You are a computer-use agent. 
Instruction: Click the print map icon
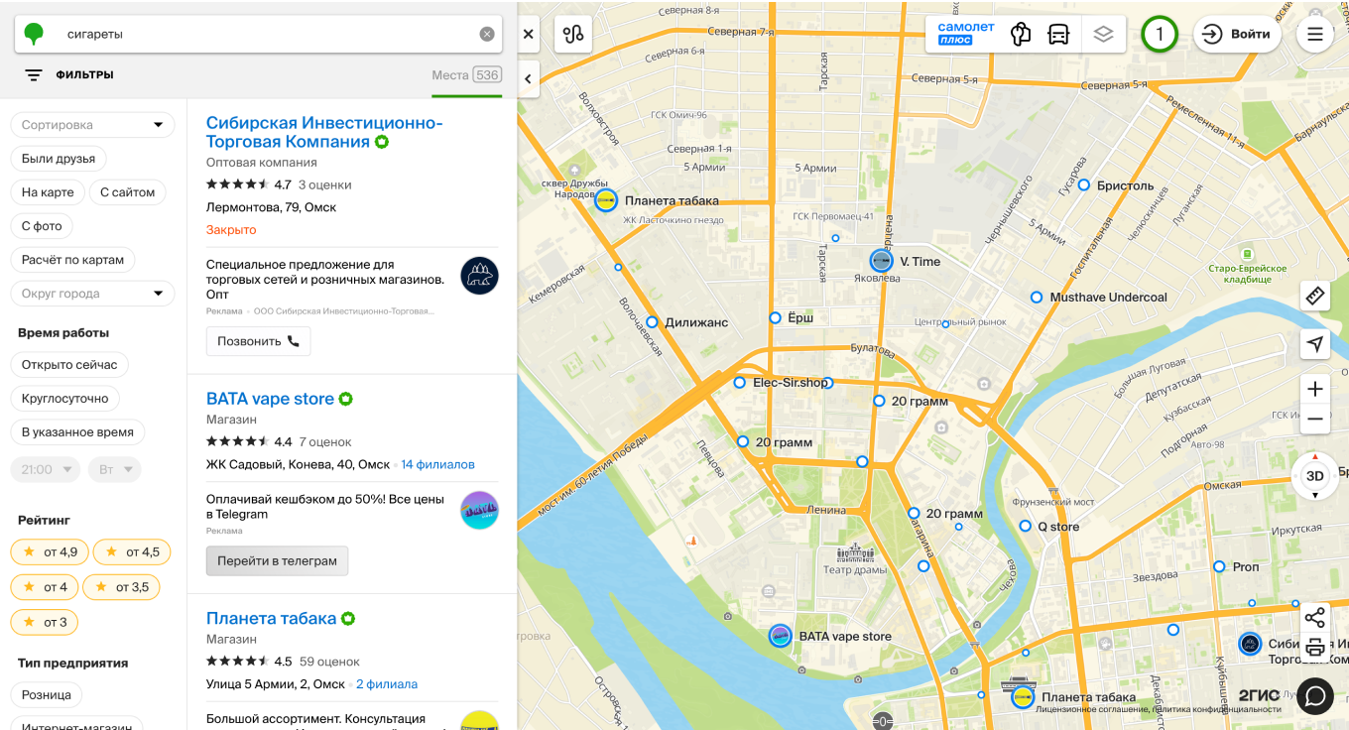(1315, 648)
